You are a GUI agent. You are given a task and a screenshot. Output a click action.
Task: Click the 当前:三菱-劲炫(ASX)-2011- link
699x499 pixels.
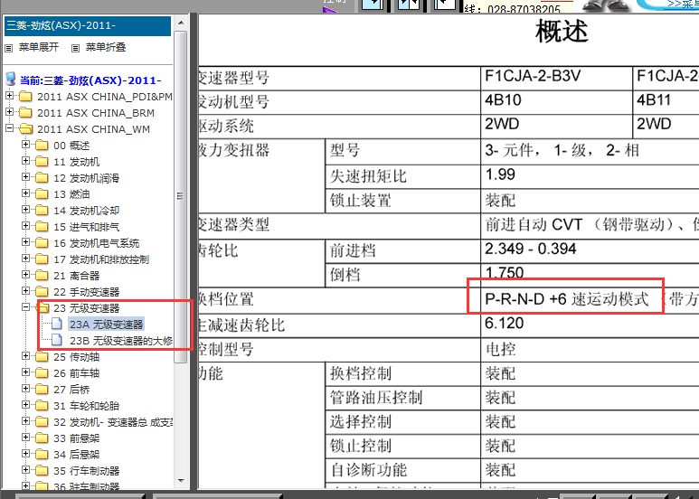pyautogui.click(x=90, y=80)
